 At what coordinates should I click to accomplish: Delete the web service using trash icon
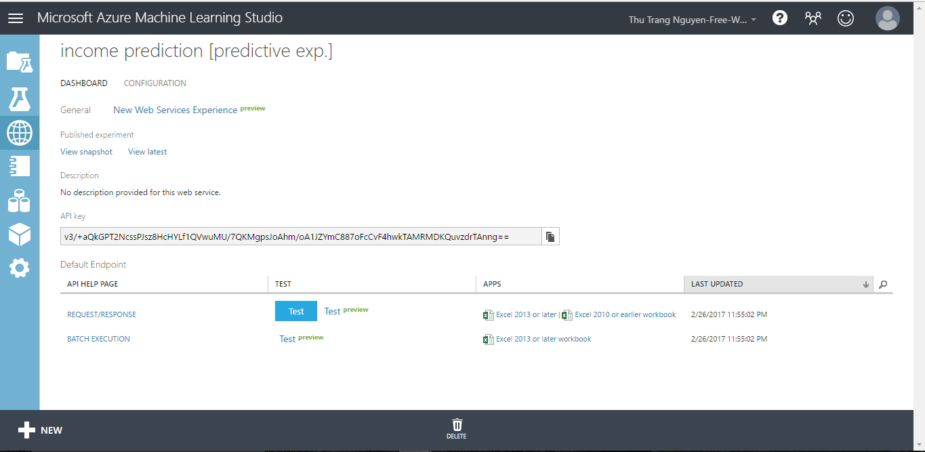(x=457, y=428)
